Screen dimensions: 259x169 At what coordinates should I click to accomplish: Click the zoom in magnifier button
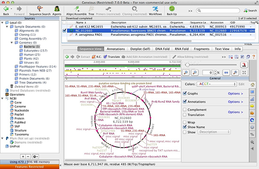coord(186,72)
